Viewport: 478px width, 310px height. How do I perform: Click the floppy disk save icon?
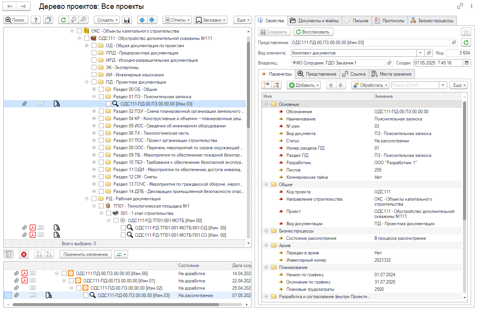click(127, 20)
